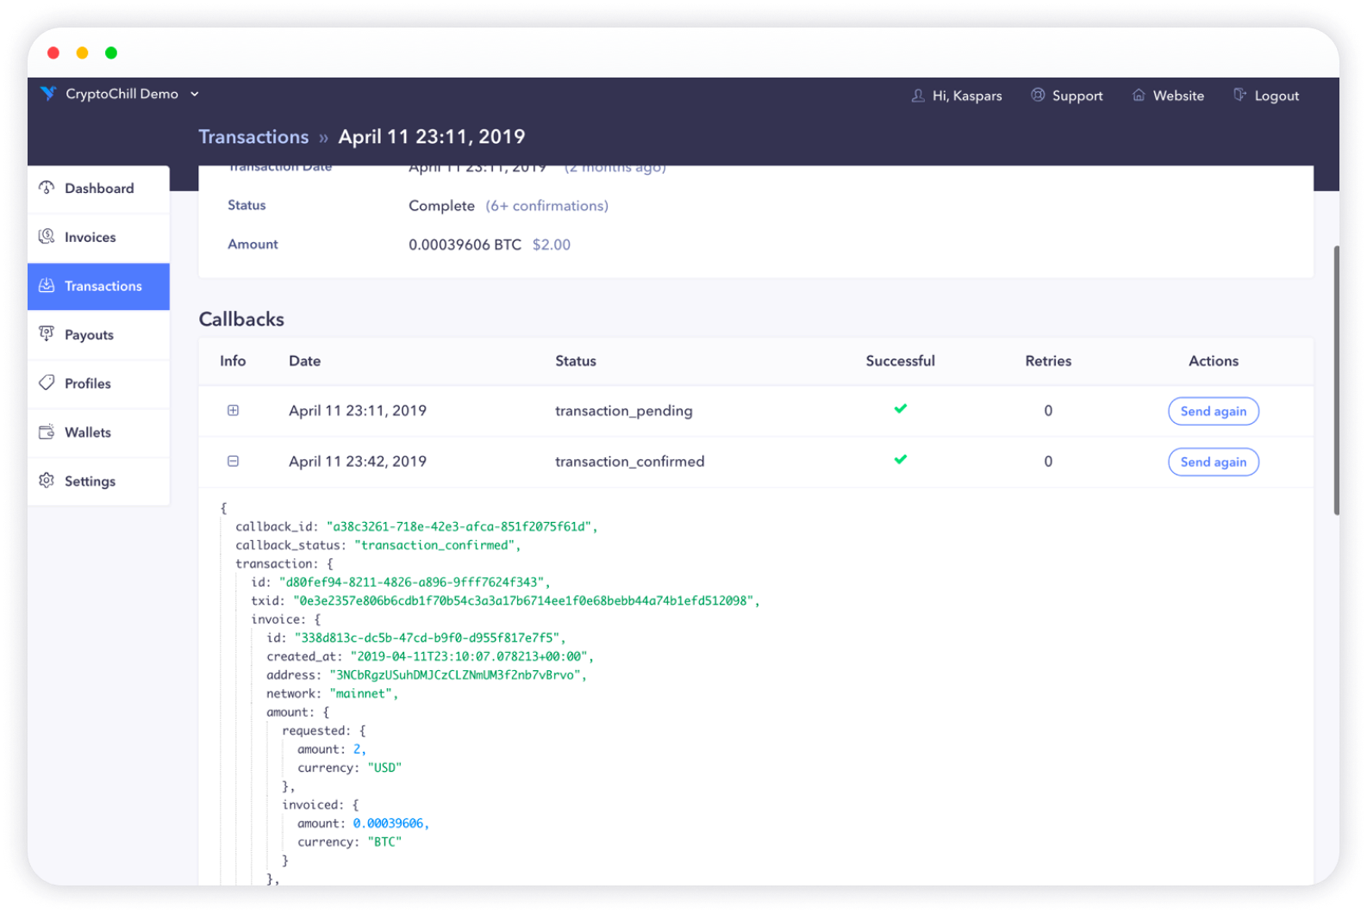This screenshot has height=913, width=1367.
Task: Click the Payouts icon in sidebar
Action: tap(47, 334)
